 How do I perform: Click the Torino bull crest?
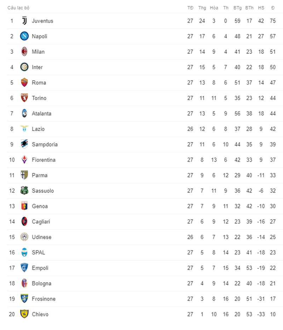point(24,98)
